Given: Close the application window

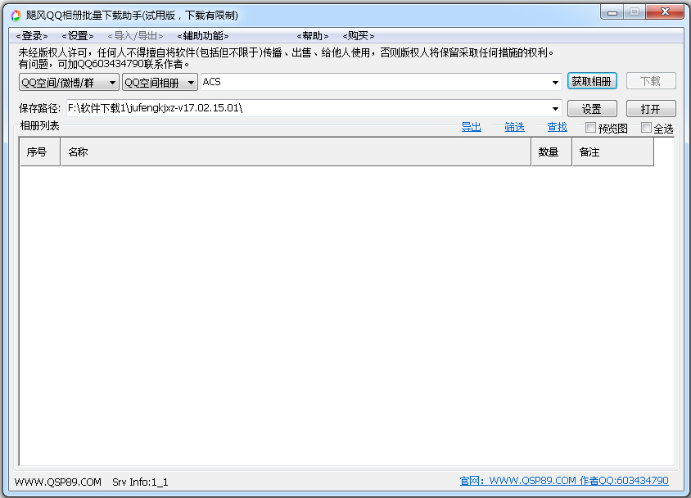Looking at the screenshot, I should pos(665,12).
